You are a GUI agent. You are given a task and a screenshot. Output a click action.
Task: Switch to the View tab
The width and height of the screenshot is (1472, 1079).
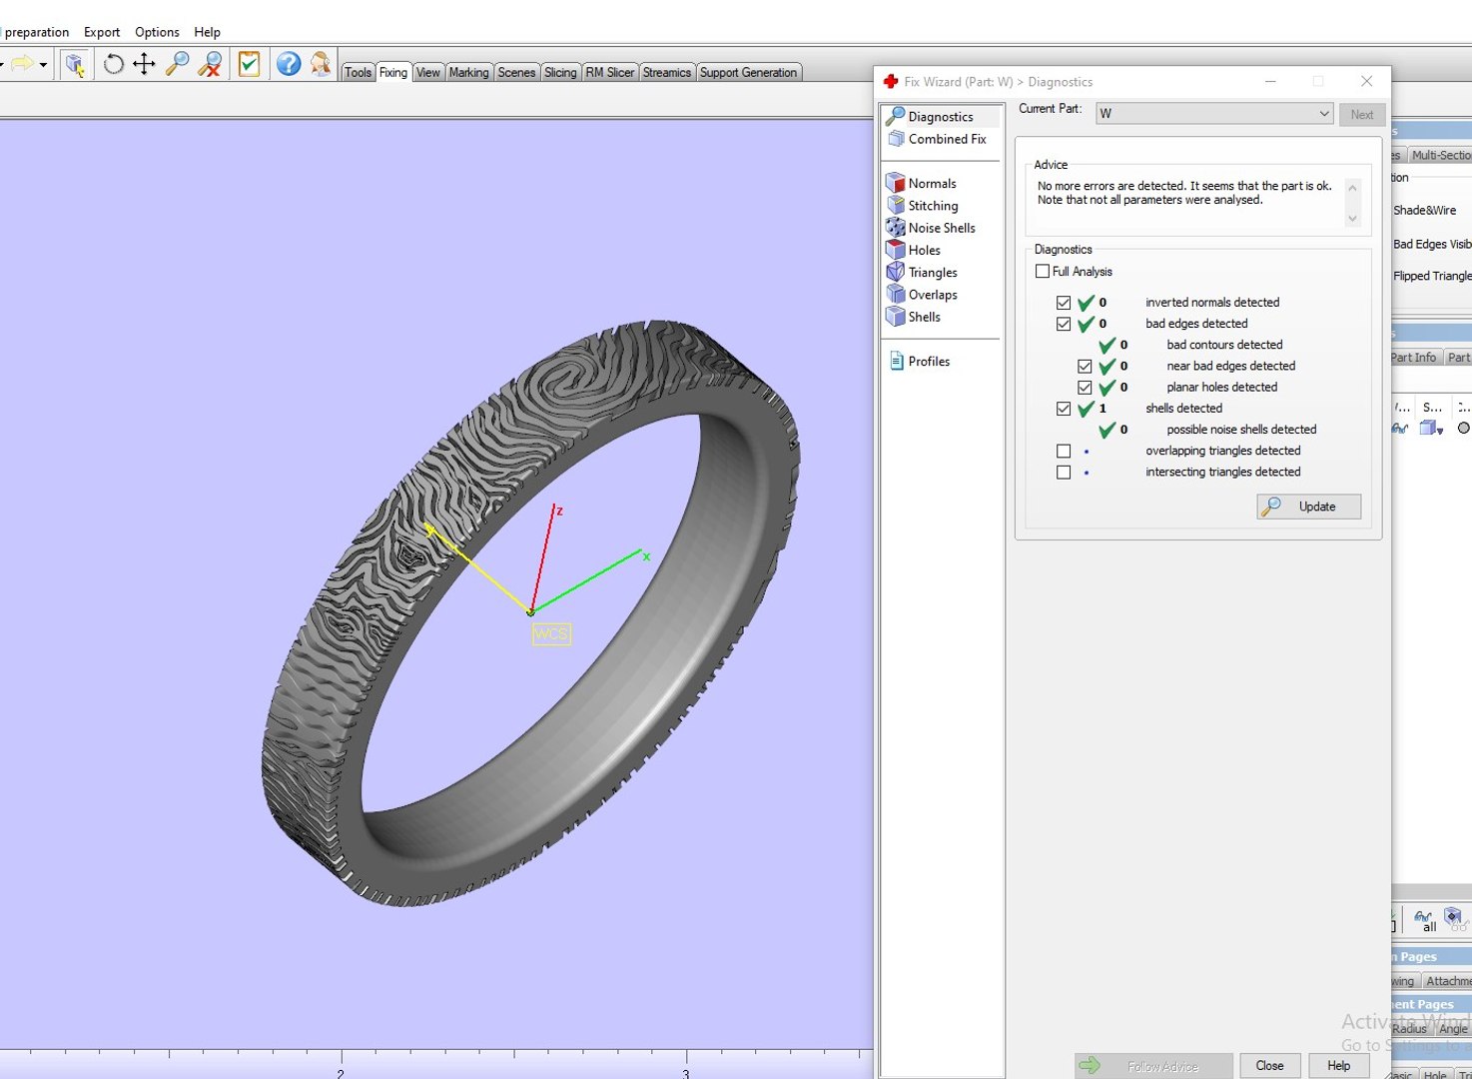(x=428, y=73)
